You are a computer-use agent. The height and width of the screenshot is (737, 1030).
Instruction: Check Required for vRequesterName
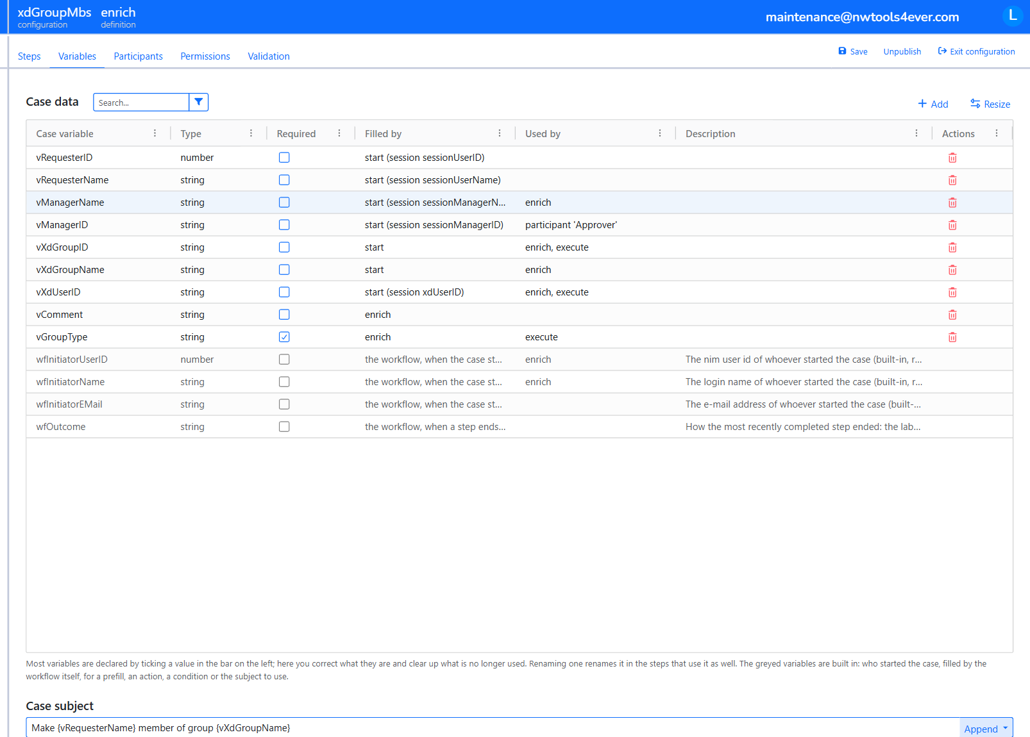pyautogui.click(x=284, y=180)
